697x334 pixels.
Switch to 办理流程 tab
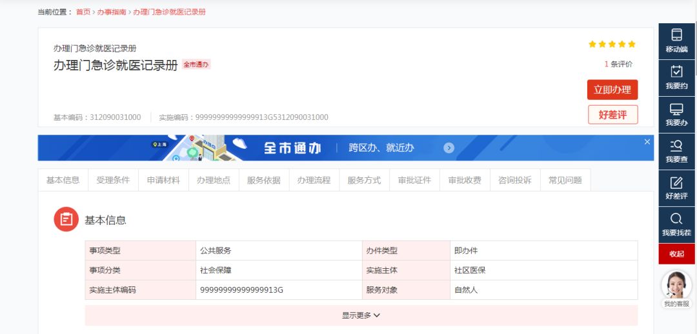(x=314, y=181)
